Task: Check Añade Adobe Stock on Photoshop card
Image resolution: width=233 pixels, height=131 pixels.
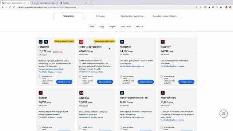Action: 121,76
